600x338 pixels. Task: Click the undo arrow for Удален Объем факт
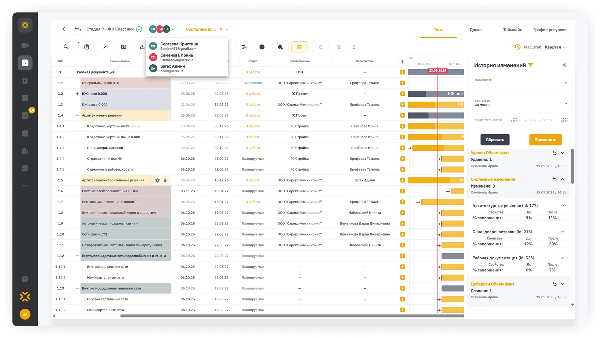pos(554,153)
